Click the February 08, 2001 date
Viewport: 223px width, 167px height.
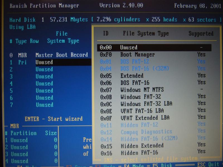click(x=198, y=6)
